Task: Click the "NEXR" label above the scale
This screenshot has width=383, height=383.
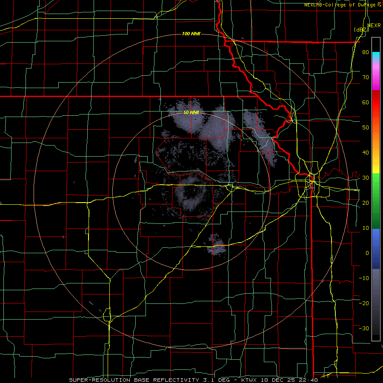Action: pyautogui.click(x=374, y=25)
